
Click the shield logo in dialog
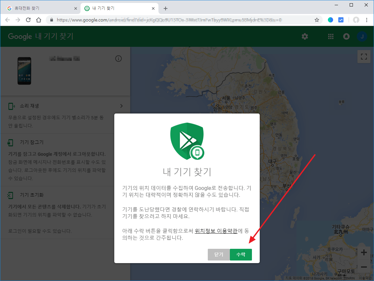click(187, 141)
